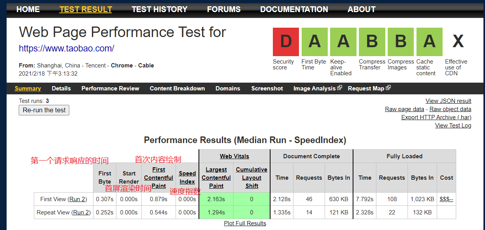This screenshot has height=230, width=485.
Task: Click ABOUT in the navigation bar
Action: point(362,9)
